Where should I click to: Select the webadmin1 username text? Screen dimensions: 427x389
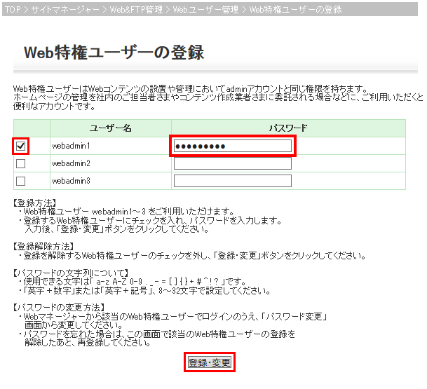point(71,146)
